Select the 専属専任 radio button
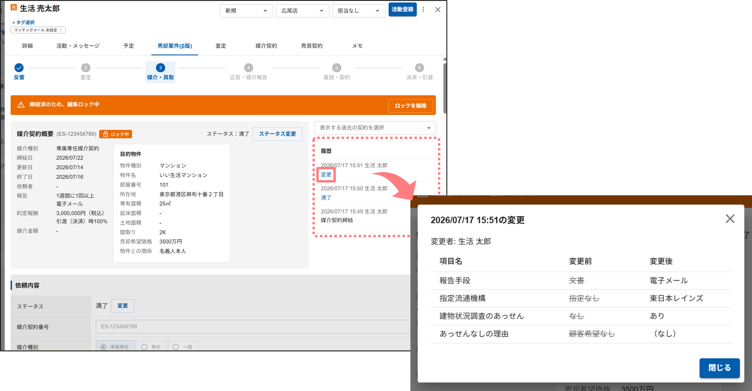This screenshot has width=752, height=391. (x=103, y=347)
